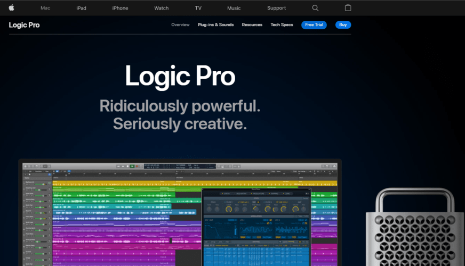Open the shopping bag icon
Screen dimensions: 465x266
pyautogui.click(x=348, y=7)
